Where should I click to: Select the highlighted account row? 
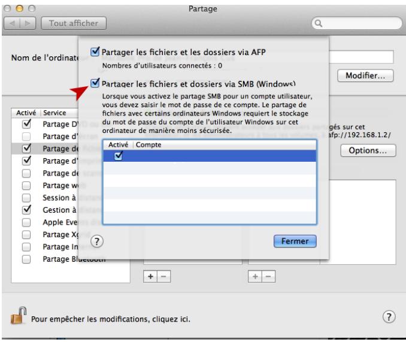coord(210,156)
